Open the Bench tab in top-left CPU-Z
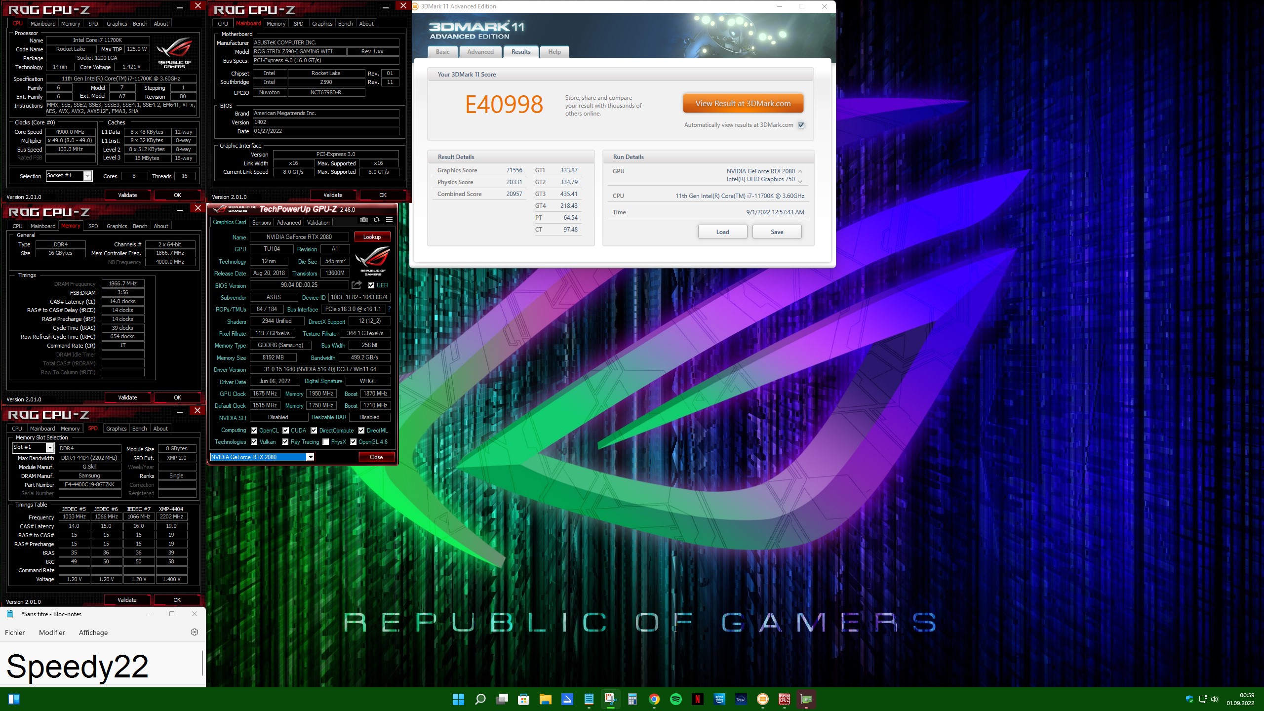The image size is (1264, 711). tap(140, 24)
